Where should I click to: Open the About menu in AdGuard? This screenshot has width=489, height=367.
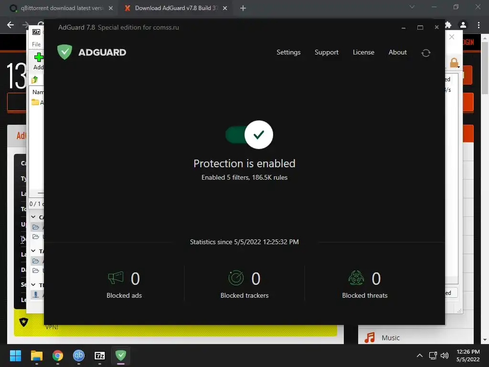(398, 53)
